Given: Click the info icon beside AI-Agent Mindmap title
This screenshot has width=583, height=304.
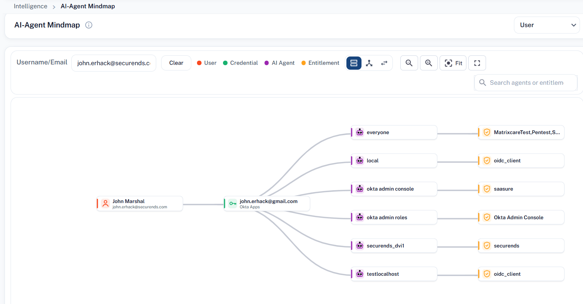Looking at the screenshot, I should [89, 25].
